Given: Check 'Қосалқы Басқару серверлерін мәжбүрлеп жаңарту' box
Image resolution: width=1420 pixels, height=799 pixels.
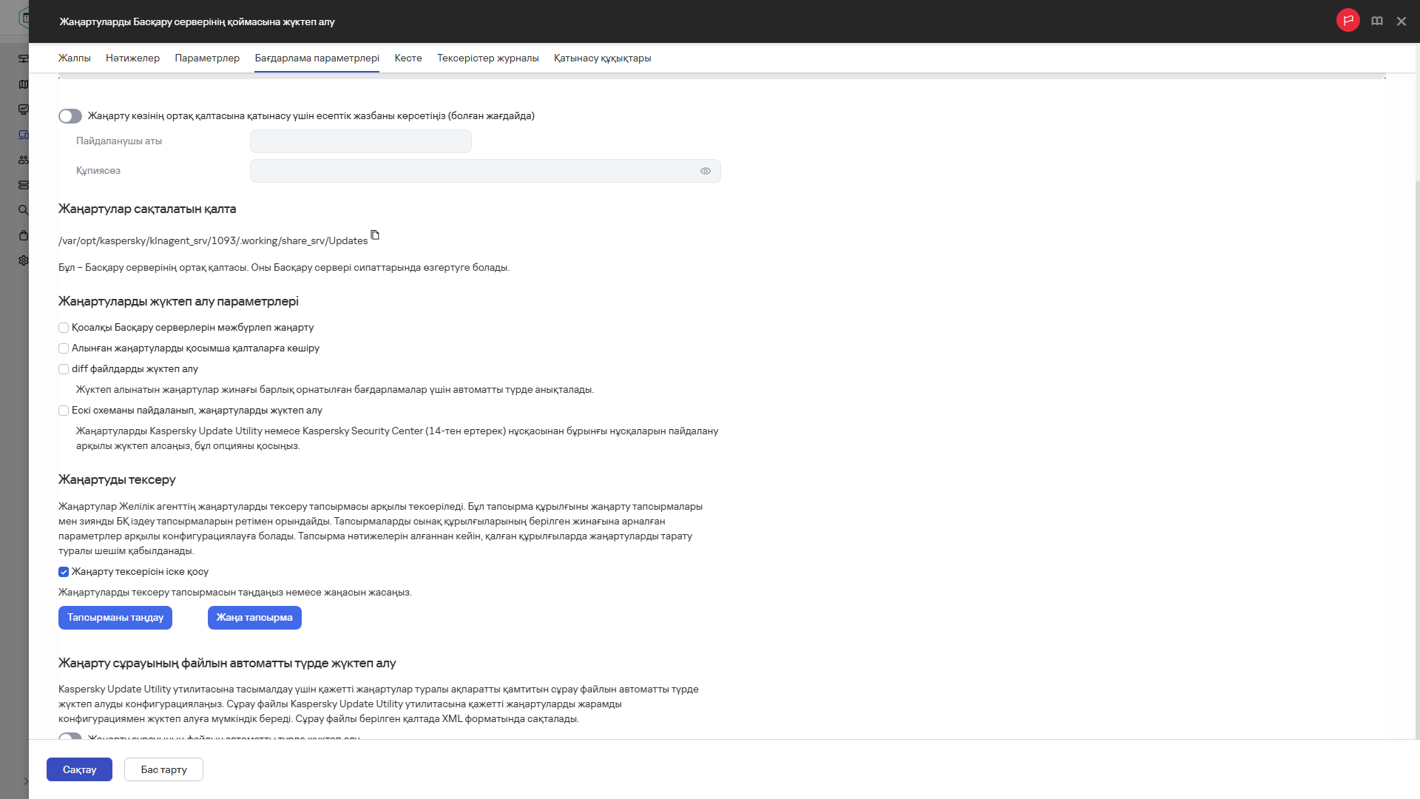Looking at the screenshot, I should tap(64, 328).
